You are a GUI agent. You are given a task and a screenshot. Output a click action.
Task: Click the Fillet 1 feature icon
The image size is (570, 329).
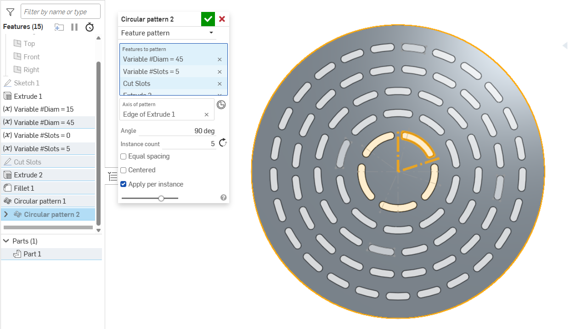(7, 188)
